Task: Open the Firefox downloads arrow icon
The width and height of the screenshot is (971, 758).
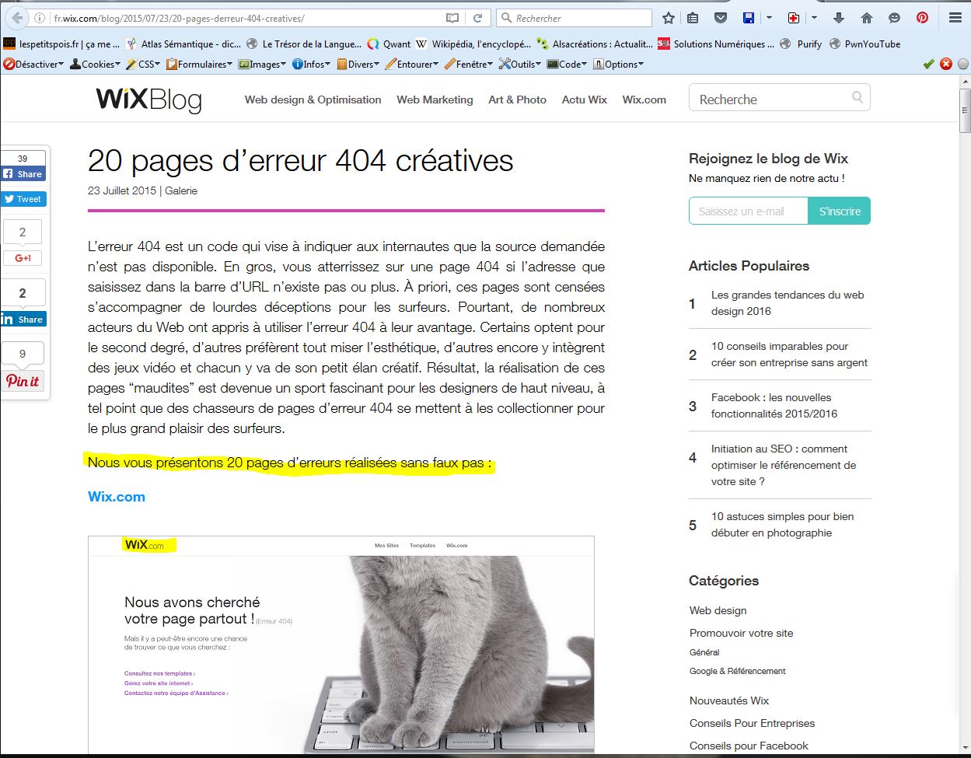Action: (838, 18)
